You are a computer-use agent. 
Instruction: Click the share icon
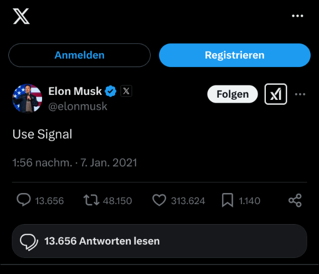point(295,200)
